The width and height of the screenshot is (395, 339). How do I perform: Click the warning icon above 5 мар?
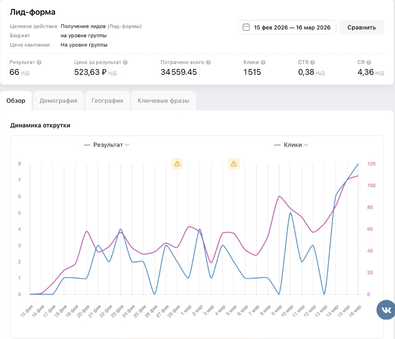pyautogui.click(x=234, y=164)
